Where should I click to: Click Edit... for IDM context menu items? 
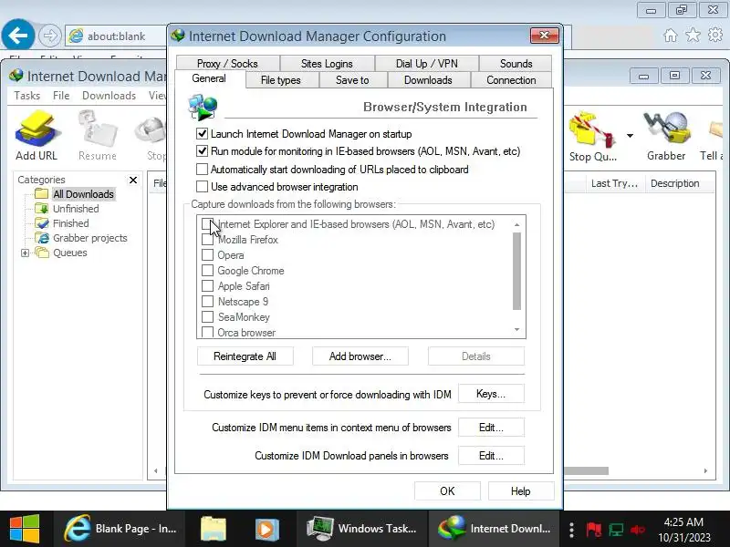tap(491, 428)
